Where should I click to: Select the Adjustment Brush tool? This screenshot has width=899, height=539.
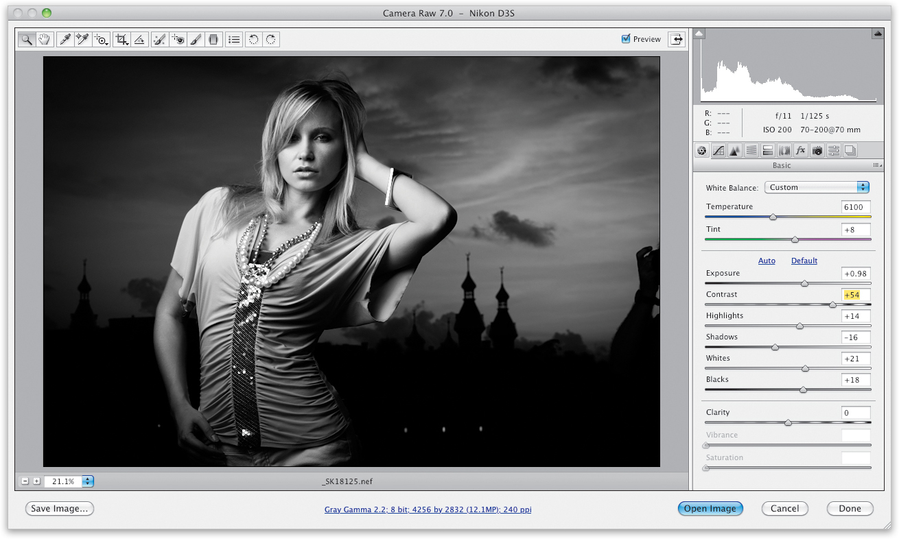click(x=196, y=40)
